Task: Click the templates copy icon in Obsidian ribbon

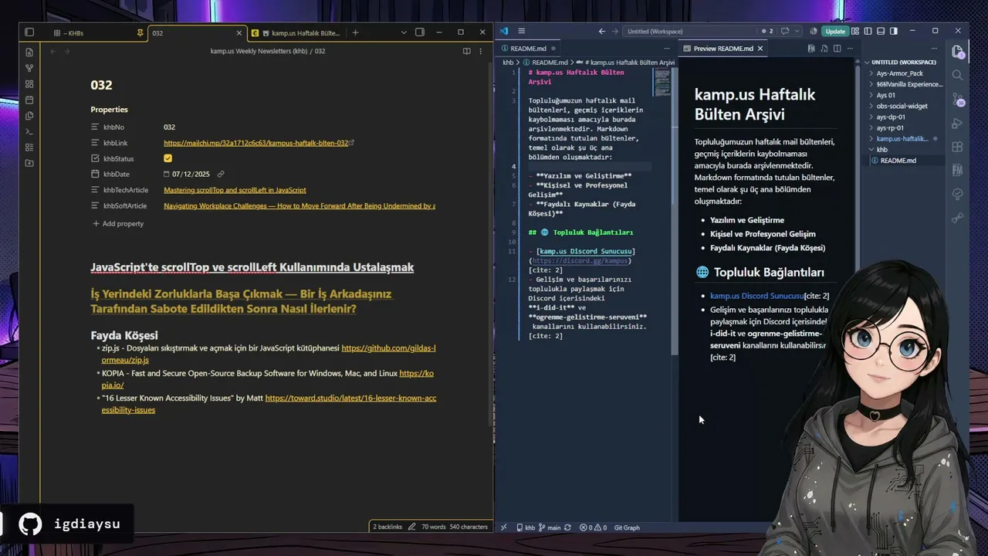Action: coord(29,116)
